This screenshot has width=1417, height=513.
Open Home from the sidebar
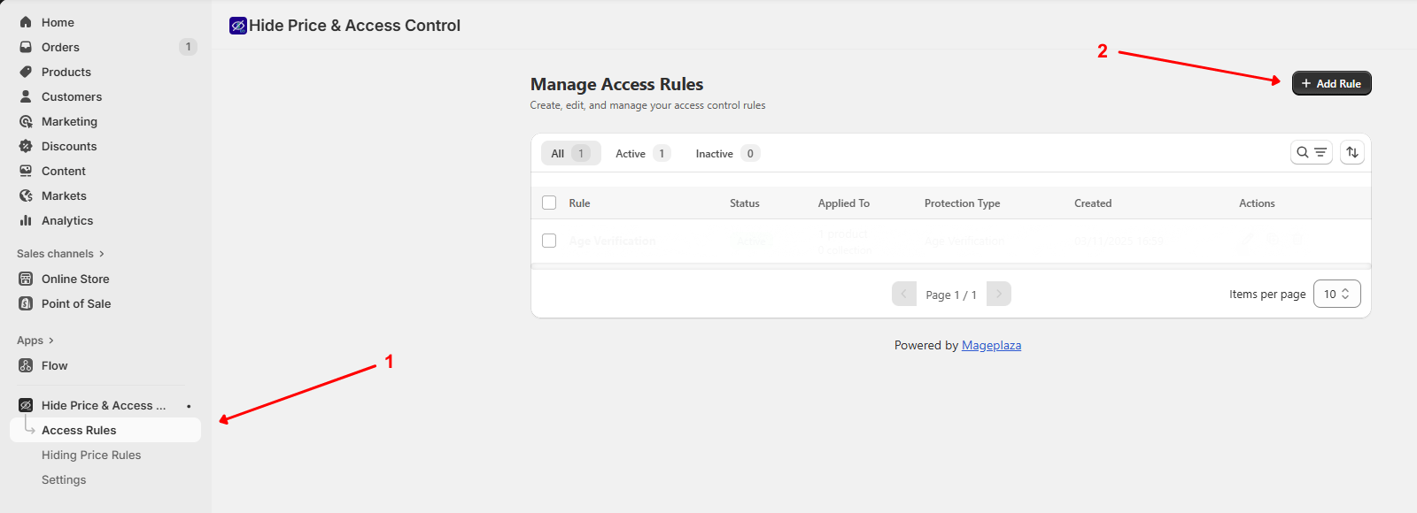58,22
